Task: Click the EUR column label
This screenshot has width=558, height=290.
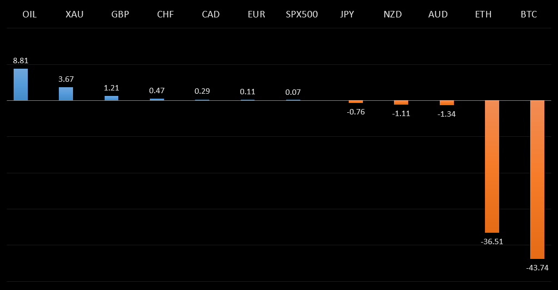Action: [256, 14]
